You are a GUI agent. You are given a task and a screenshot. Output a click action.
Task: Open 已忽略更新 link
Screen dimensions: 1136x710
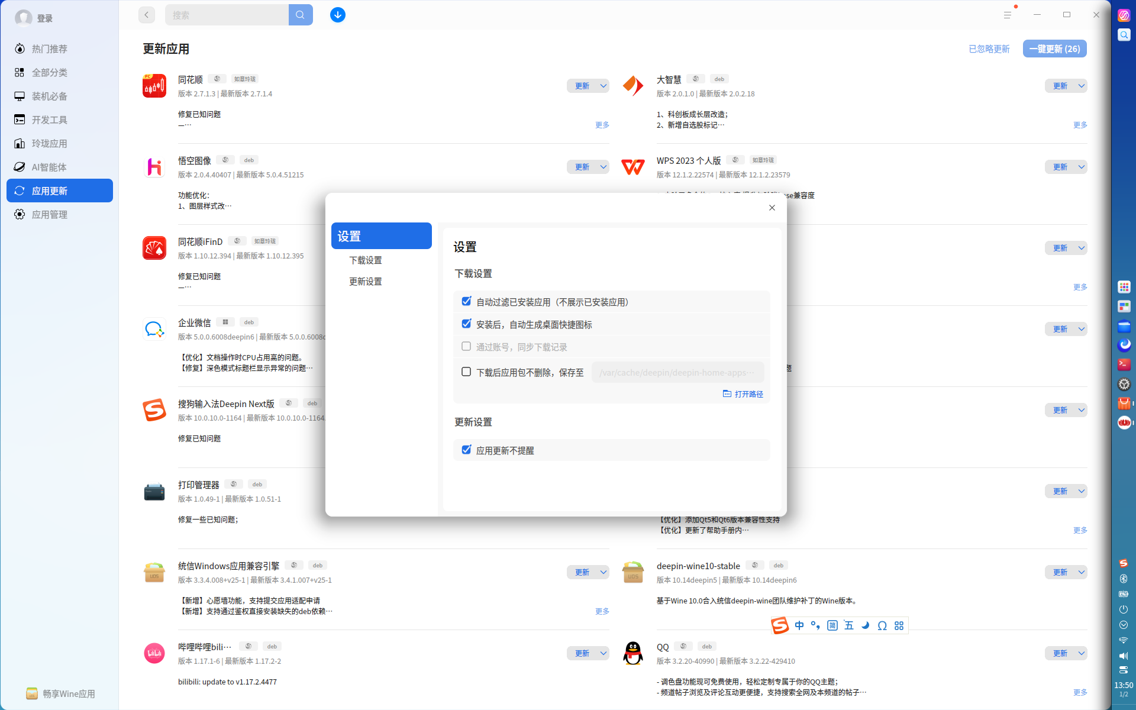pyautogui.click(x=989, y=49)
